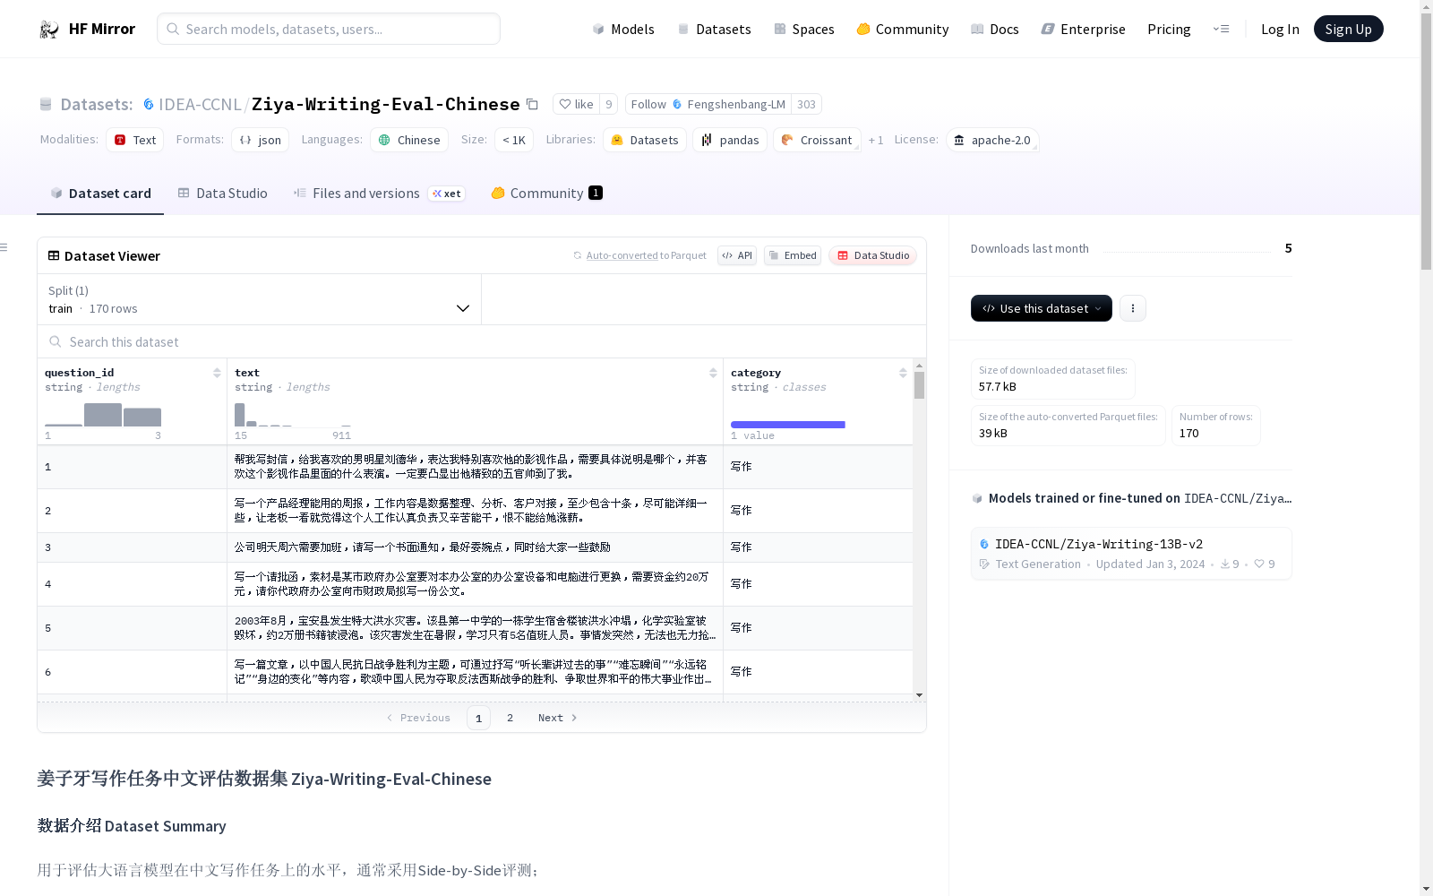Sort the category column

[903, 373]
